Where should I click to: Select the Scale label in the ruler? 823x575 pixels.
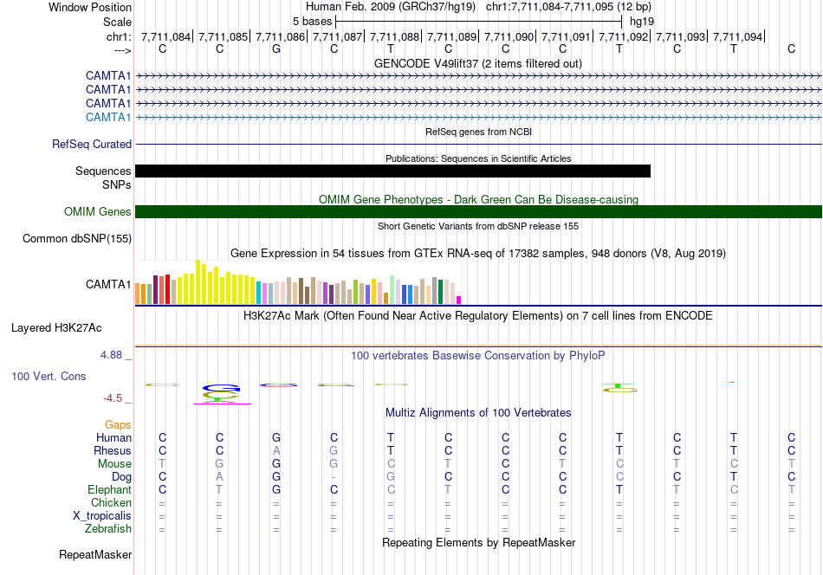pos(117,22)
